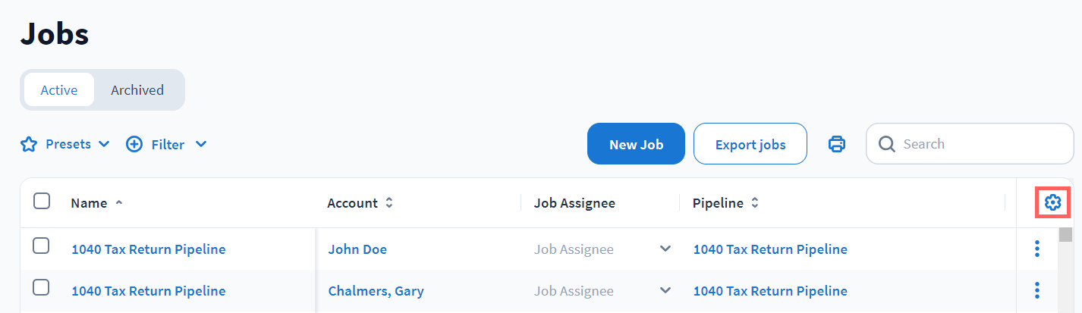Click the Export jobs button
This screenshot has height=313, width=1082.
pos(750,144)
